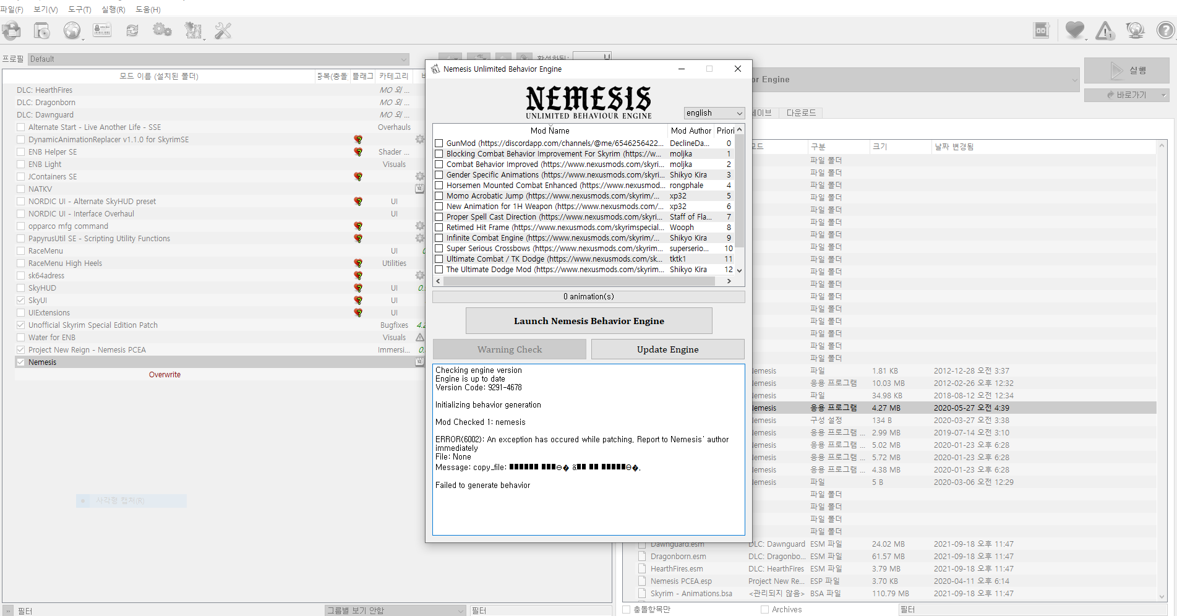
Task: Install a mod from archive
Action: pos(41,30)
